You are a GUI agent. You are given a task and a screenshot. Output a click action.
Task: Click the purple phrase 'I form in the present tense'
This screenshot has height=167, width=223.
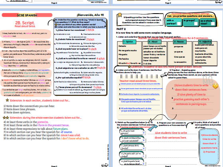53,125
